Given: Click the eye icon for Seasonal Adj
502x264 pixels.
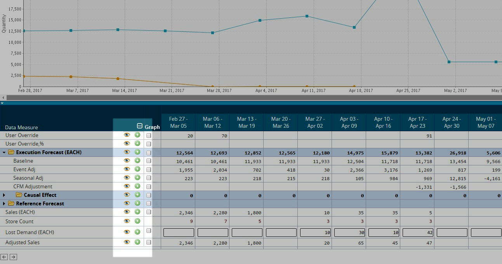Looking at the screenshot, I should coord(127,178).
